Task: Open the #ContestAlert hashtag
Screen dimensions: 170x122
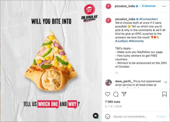Action: [x=148, y=19]
